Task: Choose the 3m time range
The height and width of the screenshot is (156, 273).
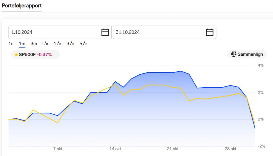Action: click(x=34, y=44)
